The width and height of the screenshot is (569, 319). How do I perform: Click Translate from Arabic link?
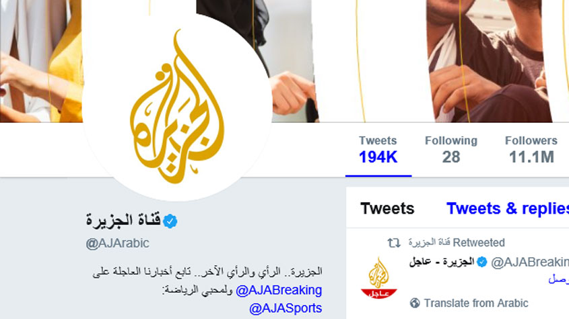point(476,303)
